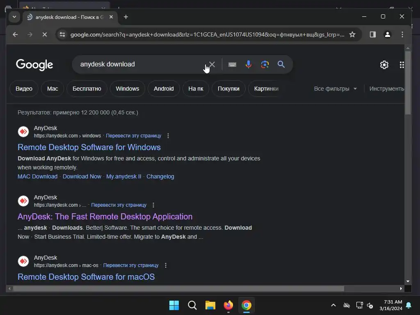
Task: Click AnyDesk favicon of the windows result
Action: [x=23, y=132]
